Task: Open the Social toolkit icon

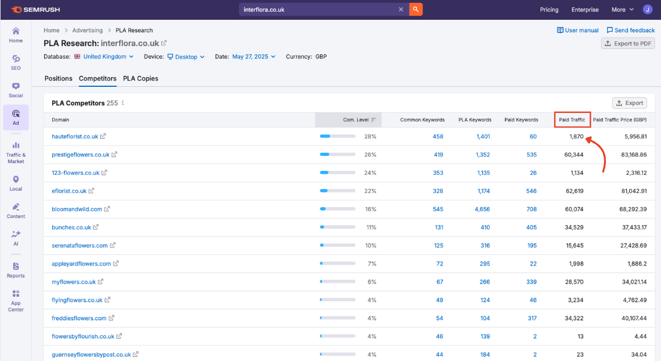Action: tap(16, 89)
